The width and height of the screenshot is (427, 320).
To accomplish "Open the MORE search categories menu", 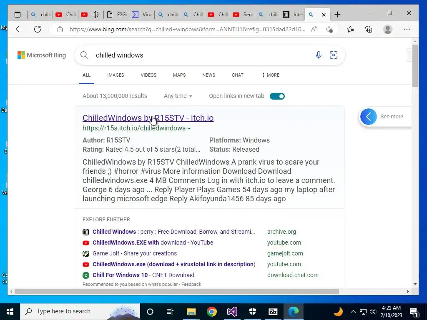I will 271,75.
